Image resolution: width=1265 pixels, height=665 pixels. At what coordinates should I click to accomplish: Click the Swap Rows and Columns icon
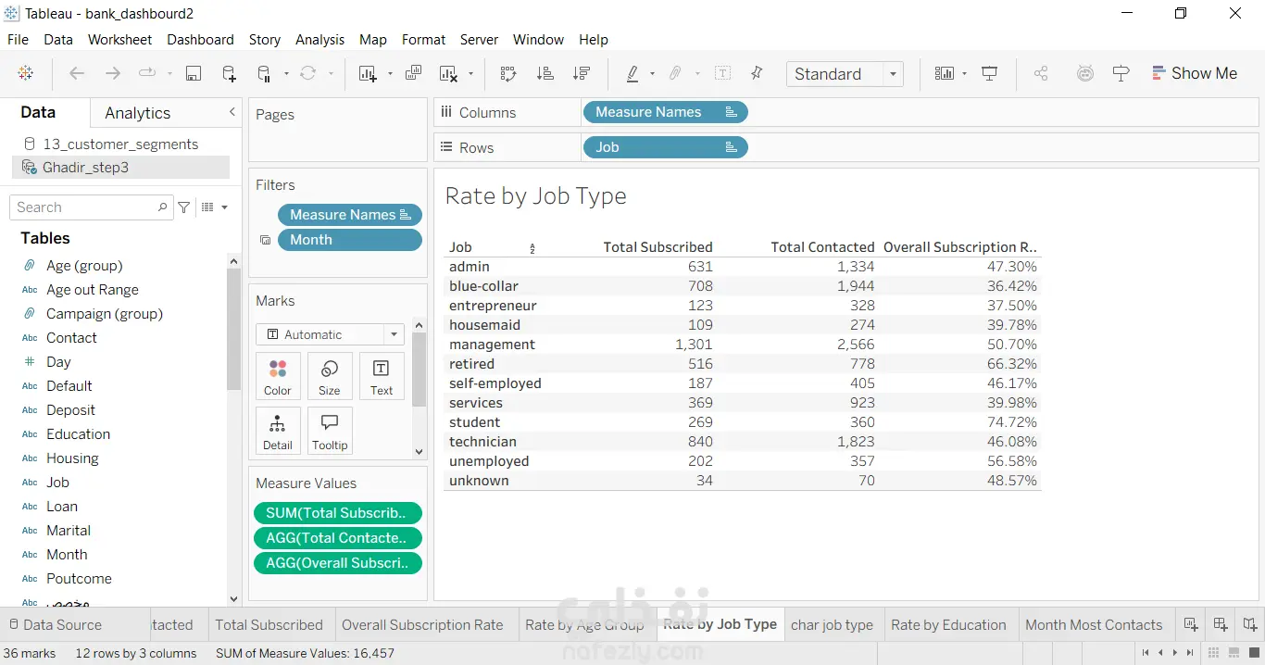[x=507, y=74]
